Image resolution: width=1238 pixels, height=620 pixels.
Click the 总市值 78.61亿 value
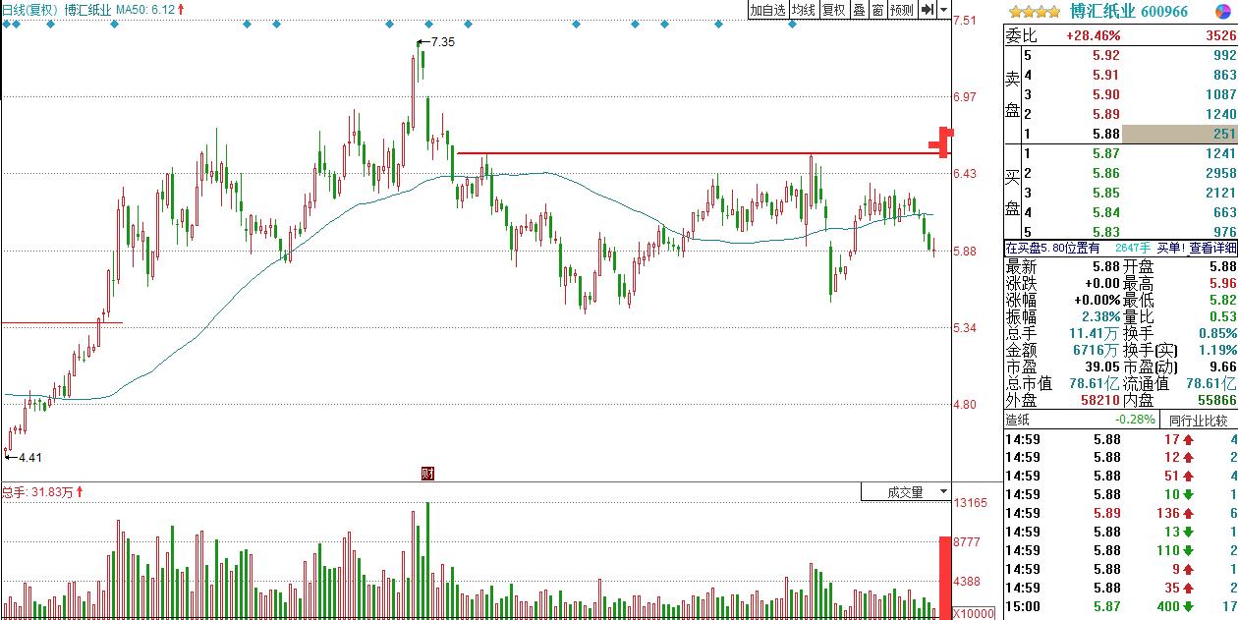(1095, 383)
